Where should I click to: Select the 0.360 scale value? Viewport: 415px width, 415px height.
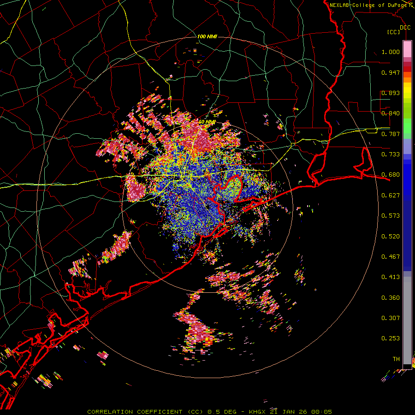coord(391,298)
